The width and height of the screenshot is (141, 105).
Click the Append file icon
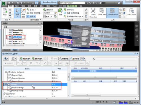click(5, 12)
